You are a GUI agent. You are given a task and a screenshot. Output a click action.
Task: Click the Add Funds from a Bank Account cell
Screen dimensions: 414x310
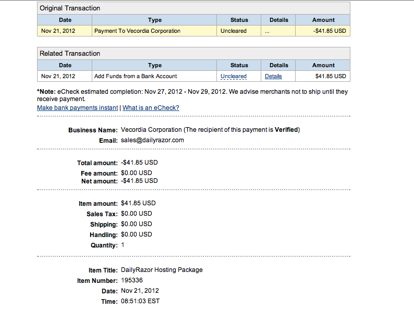[154, 76]
